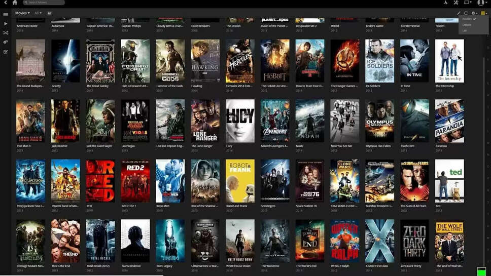491x276 pixels.
Task: Open the gear options dropdown
Action: 474,13
